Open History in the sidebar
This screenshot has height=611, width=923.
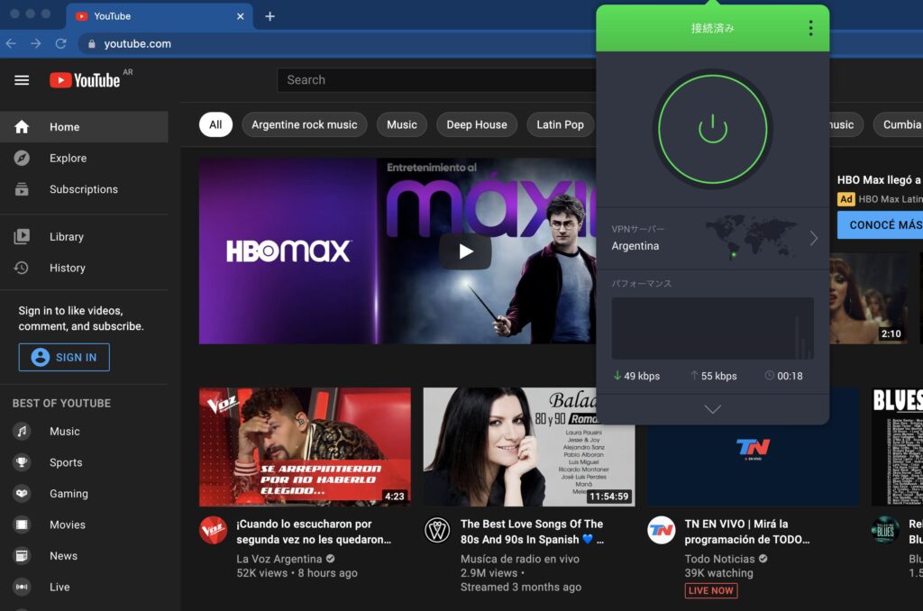coord(84,268)
